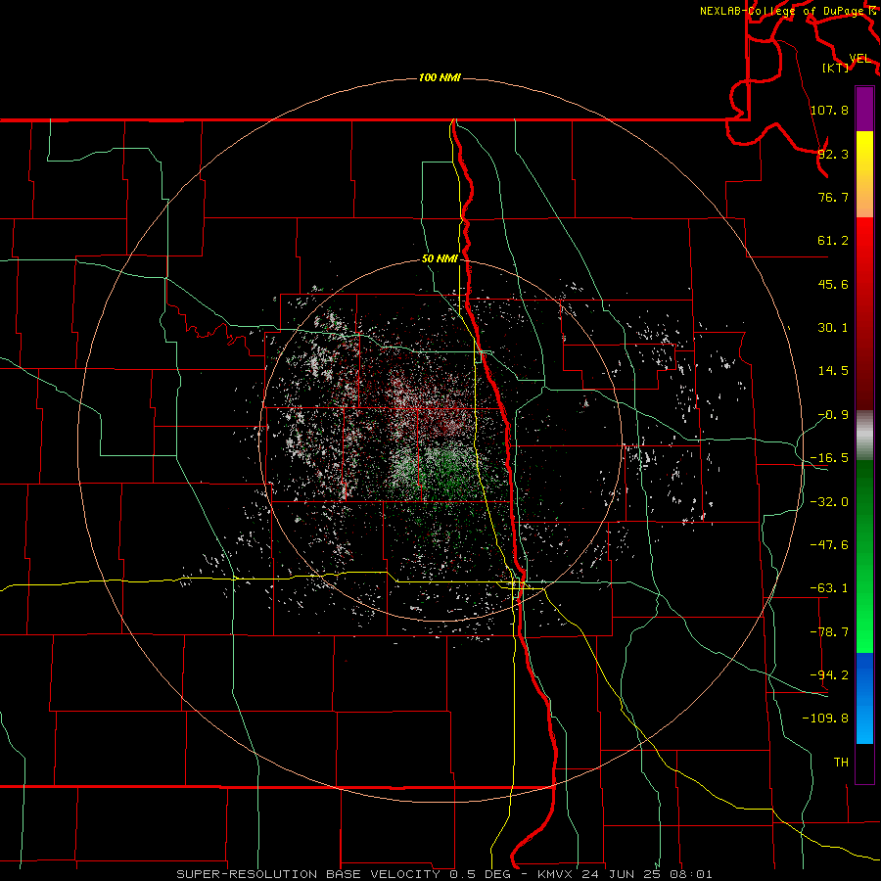Click the [KT] units label
Image resolution: width=881 pixels, height=881 pixels.
835,68
